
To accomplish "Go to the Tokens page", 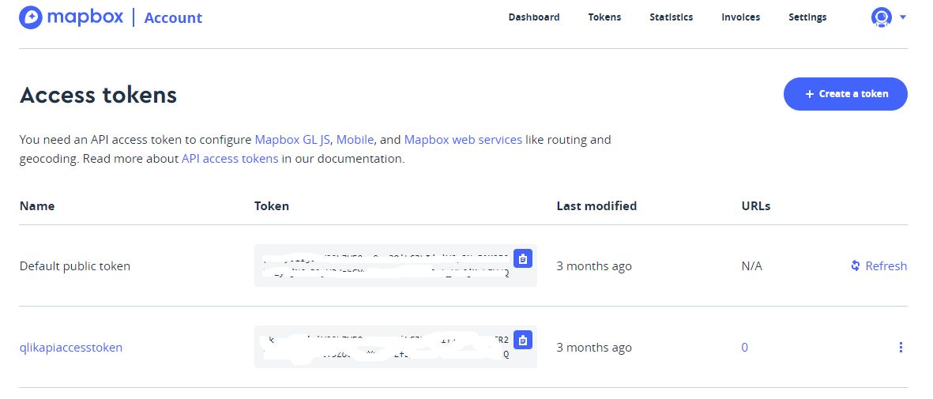I will pos(604,17).
